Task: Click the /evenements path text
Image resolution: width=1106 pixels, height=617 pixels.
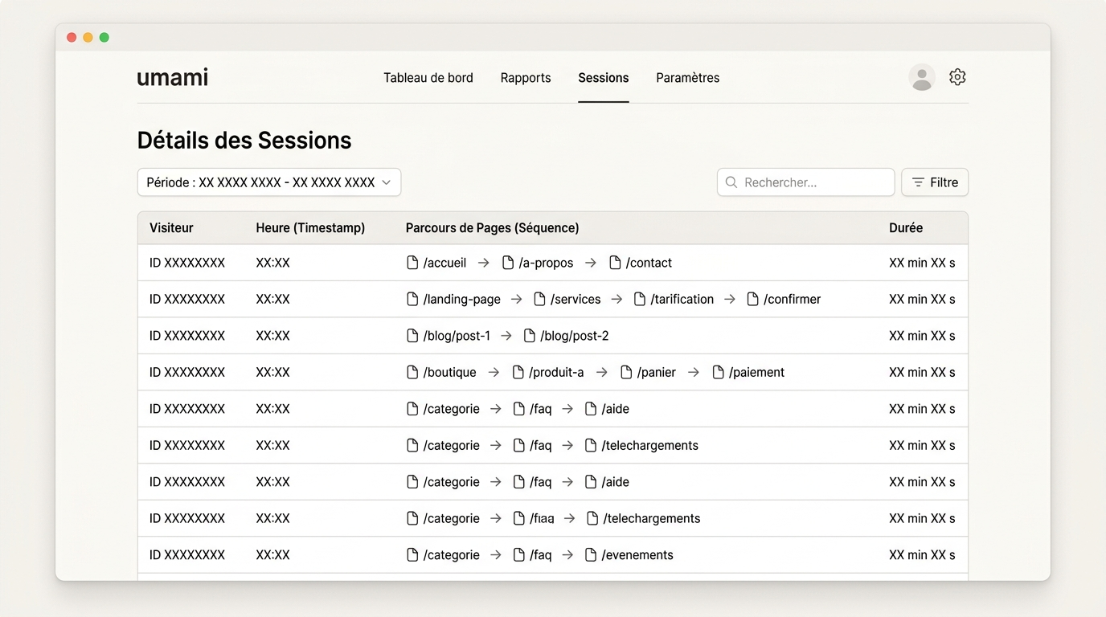Action: [637, 555]
